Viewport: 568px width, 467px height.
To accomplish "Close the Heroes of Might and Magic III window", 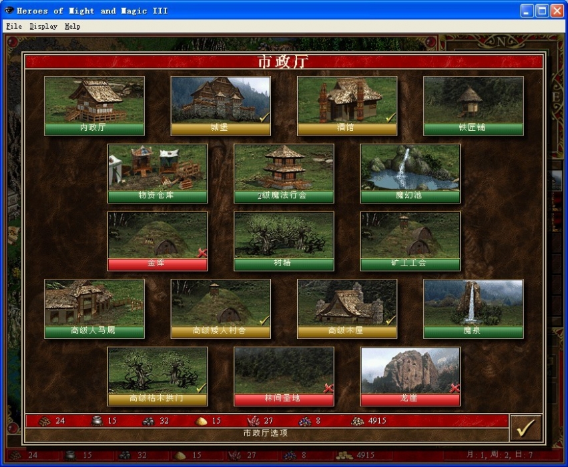I will point(557,11).
